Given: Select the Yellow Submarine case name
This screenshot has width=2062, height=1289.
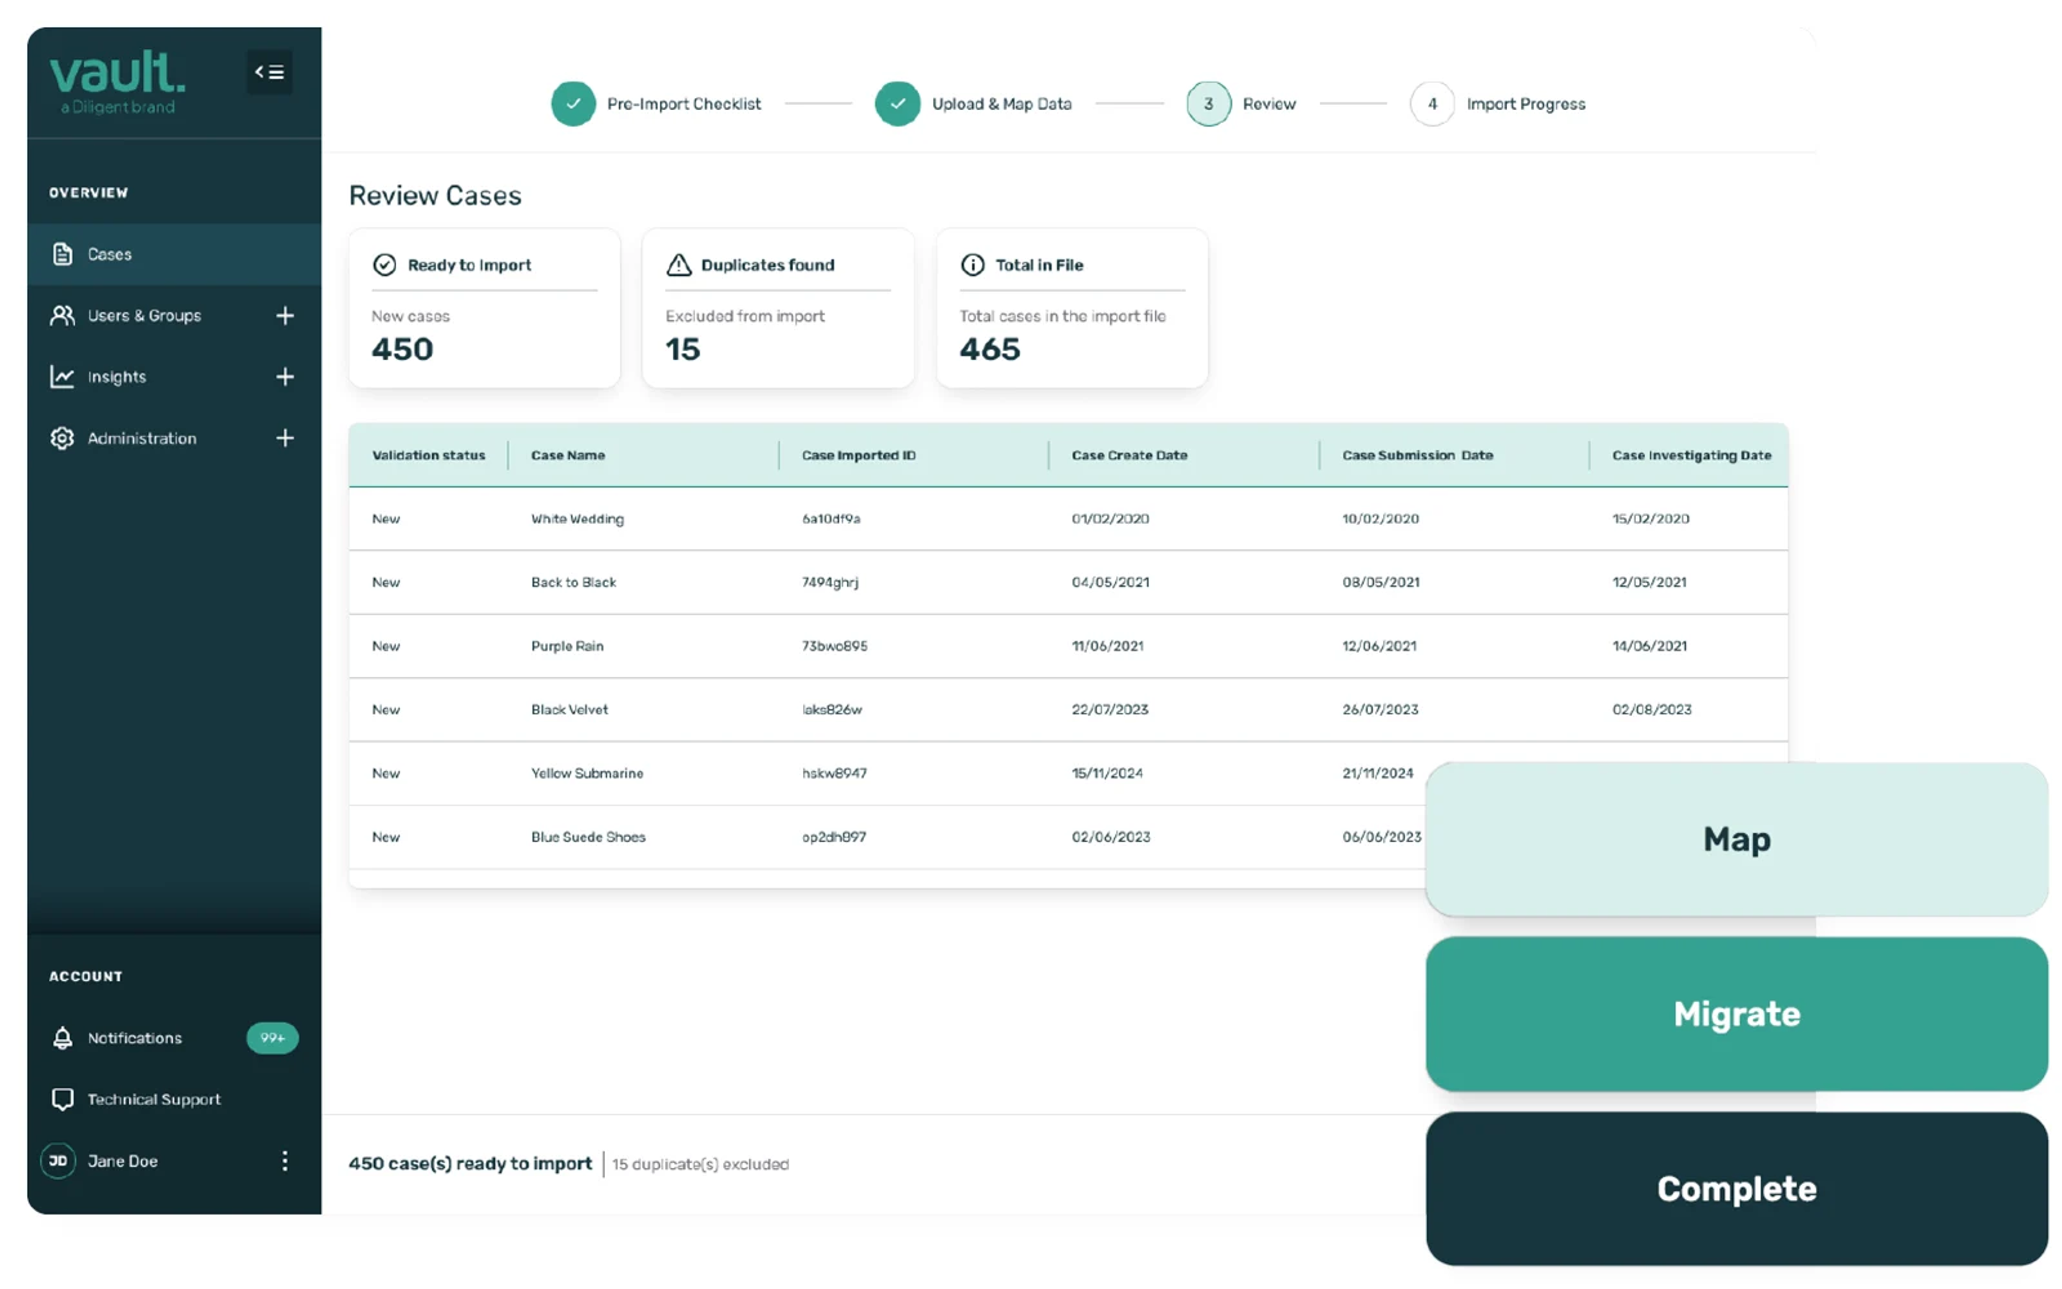Looking at the screenshot, I should pyautogui.click(x=587, y=773).
